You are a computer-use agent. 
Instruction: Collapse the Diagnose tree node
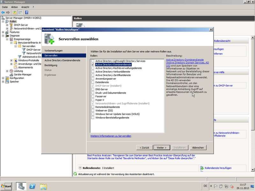(3, 36)
